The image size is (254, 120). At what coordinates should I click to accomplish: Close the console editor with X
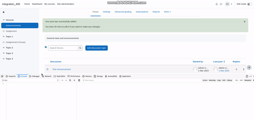click(x=74, y=80)
